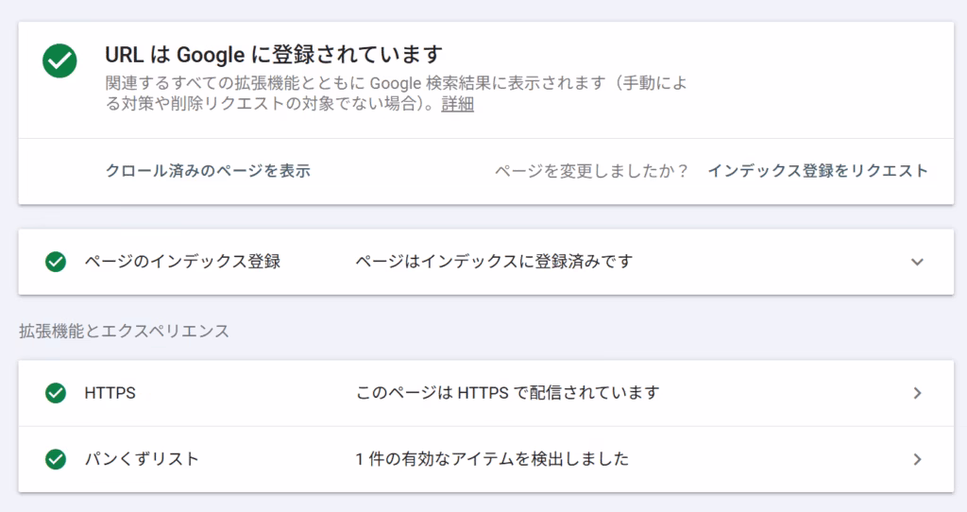The height and width of the screenshot is (512, 967).
Task: Click インデックス登録をリクエスト
Action: point(818,171)
